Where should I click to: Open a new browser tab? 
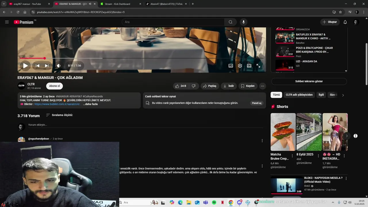(193, 4)
